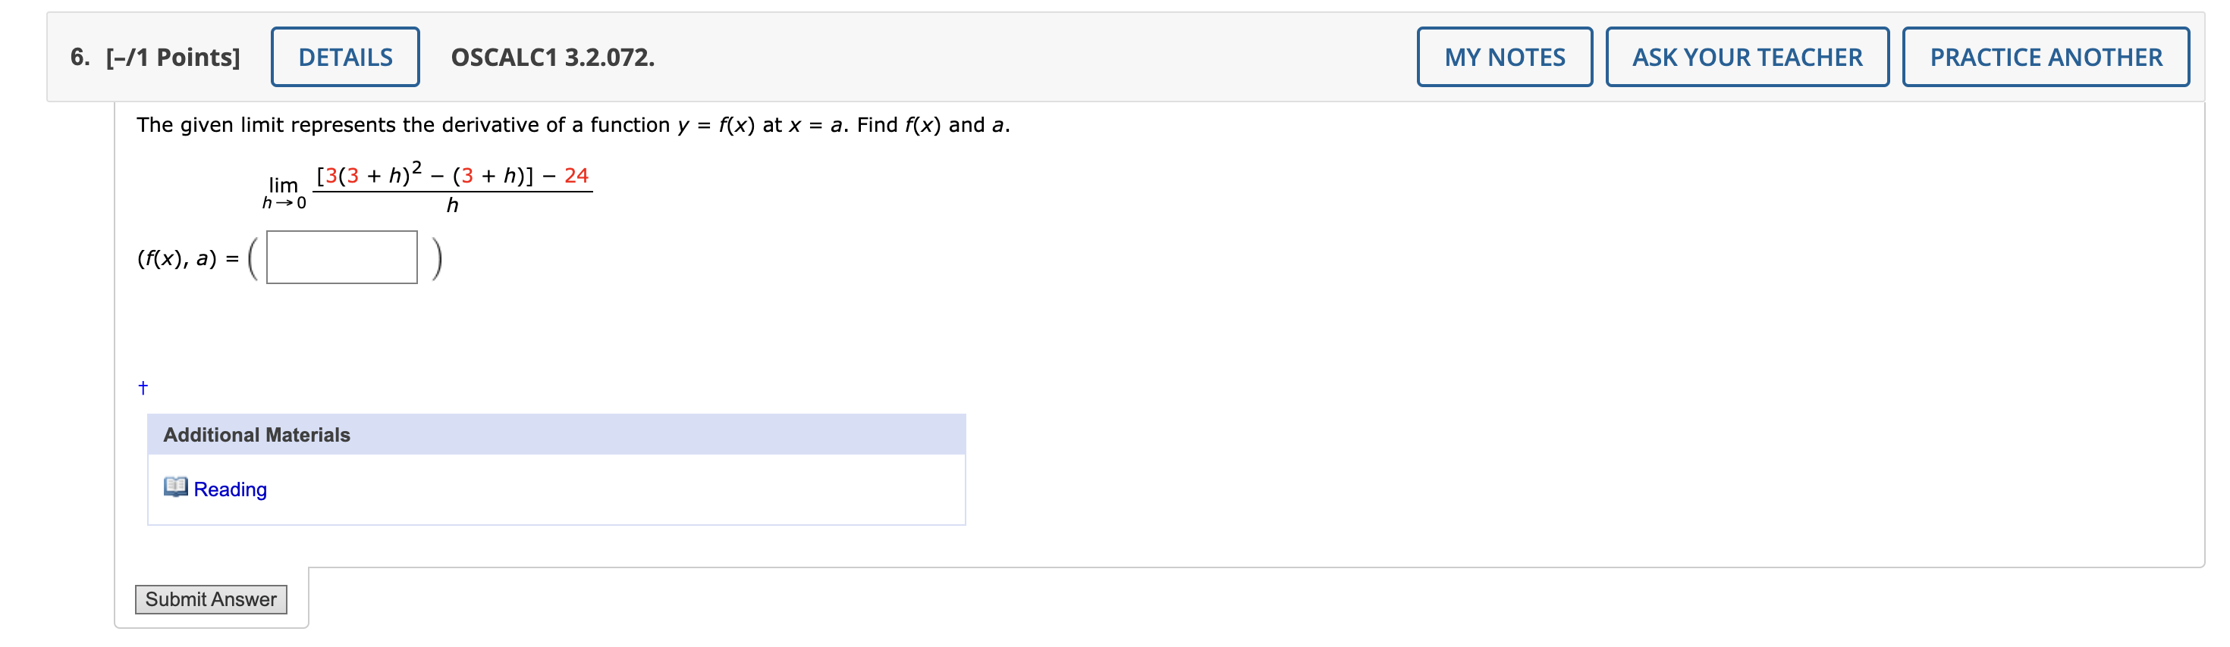
Task: Click the Additional Materials section body
Action: point(554,489)
